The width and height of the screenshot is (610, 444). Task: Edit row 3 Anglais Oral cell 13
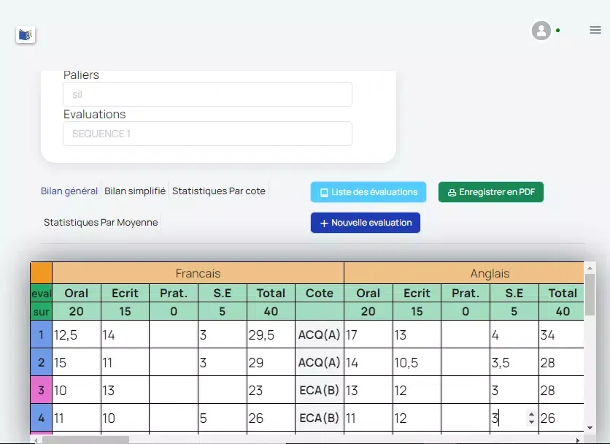click(x=368, y=390)
